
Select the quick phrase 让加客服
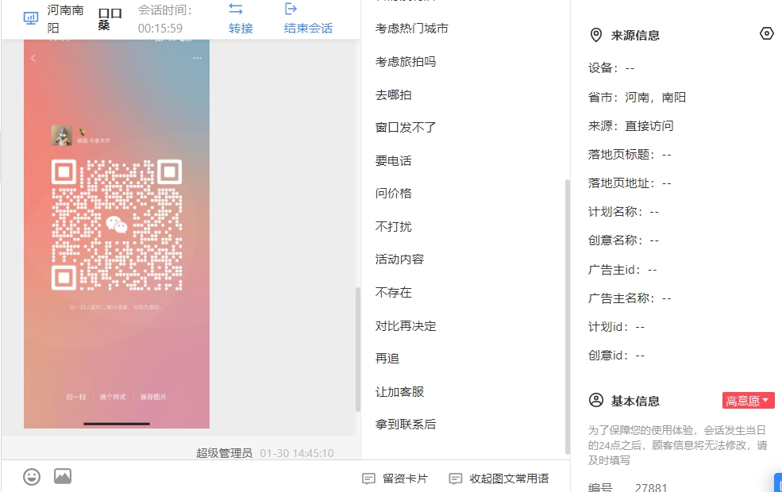(x=399, y=392)
